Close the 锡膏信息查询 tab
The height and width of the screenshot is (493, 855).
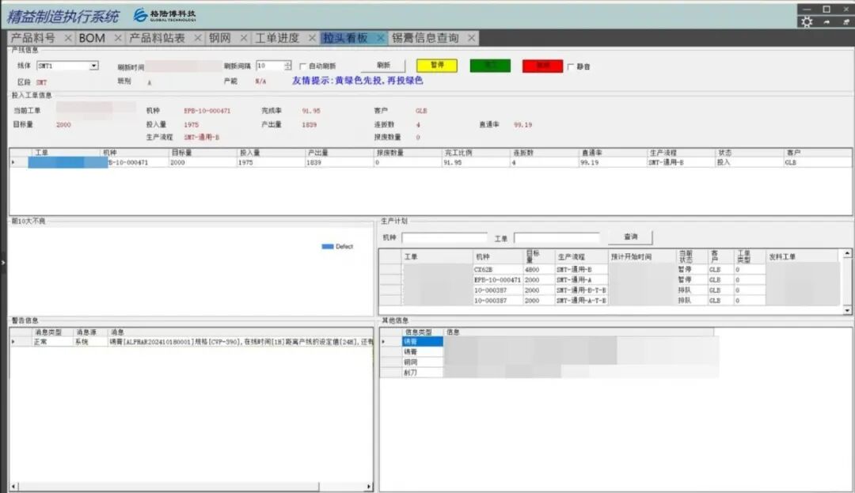point(471,37)
